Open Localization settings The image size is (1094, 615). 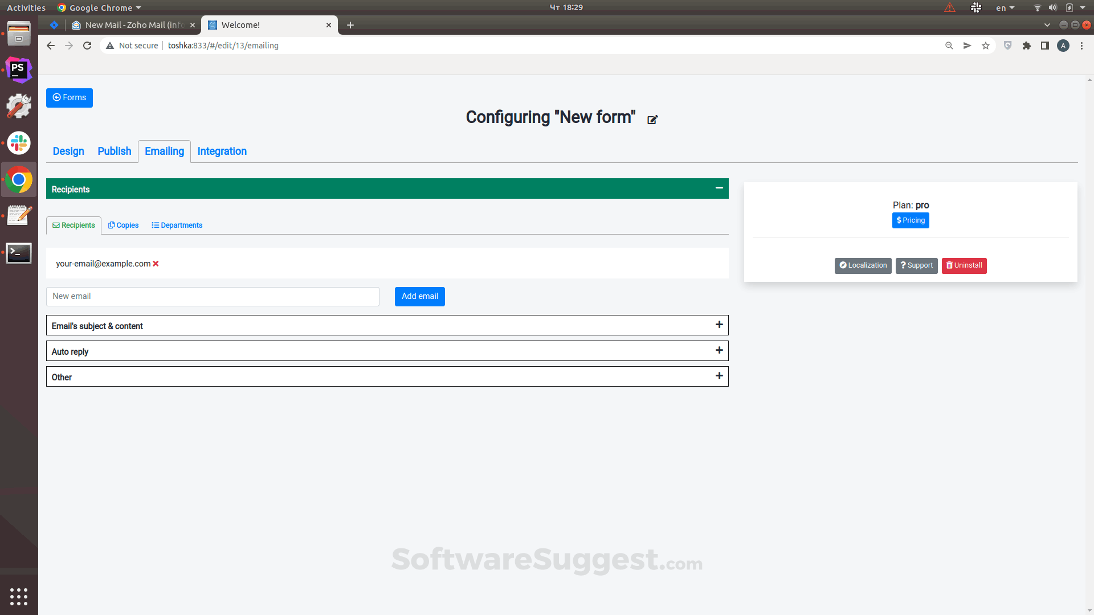[x=863, y=265]
